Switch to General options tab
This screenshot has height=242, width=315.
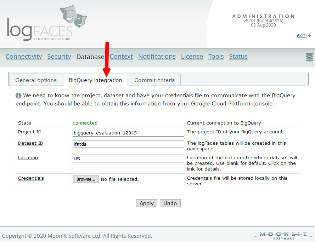pyautogui.click(x=36, y=80)
